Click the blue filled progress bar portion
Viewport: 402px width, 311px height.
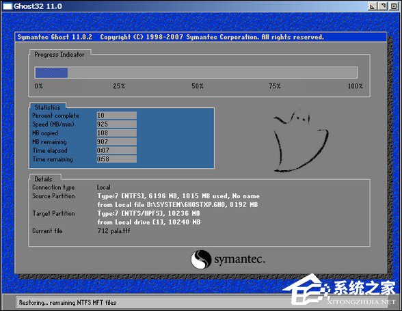(51, 73)
